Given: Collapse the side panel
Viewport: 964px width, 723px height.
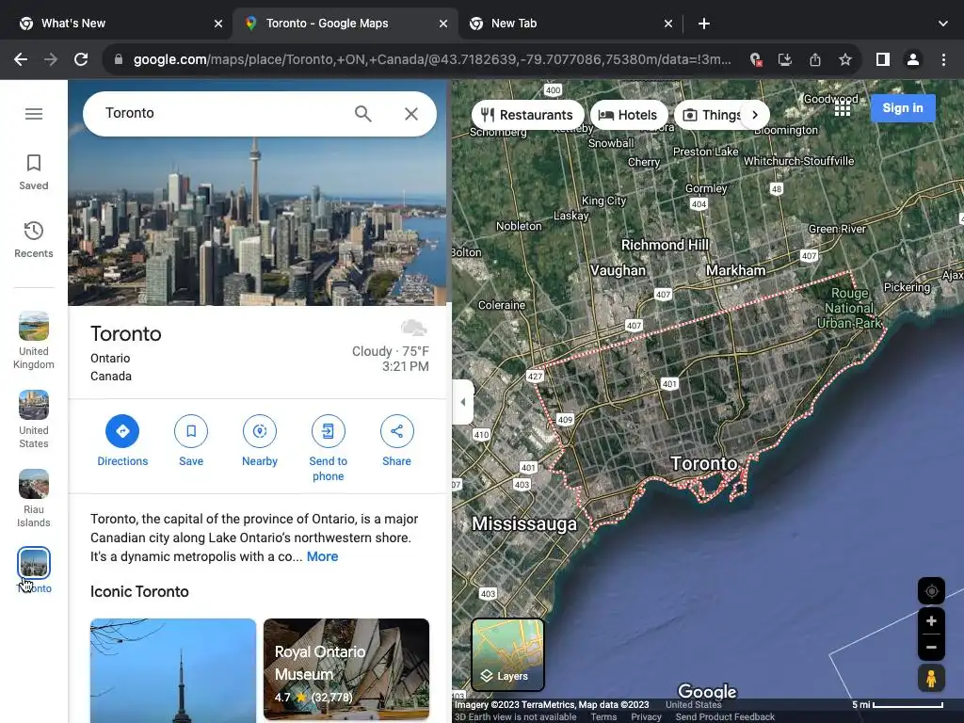Looking at the screenshot, I should (x=463, y=402).
